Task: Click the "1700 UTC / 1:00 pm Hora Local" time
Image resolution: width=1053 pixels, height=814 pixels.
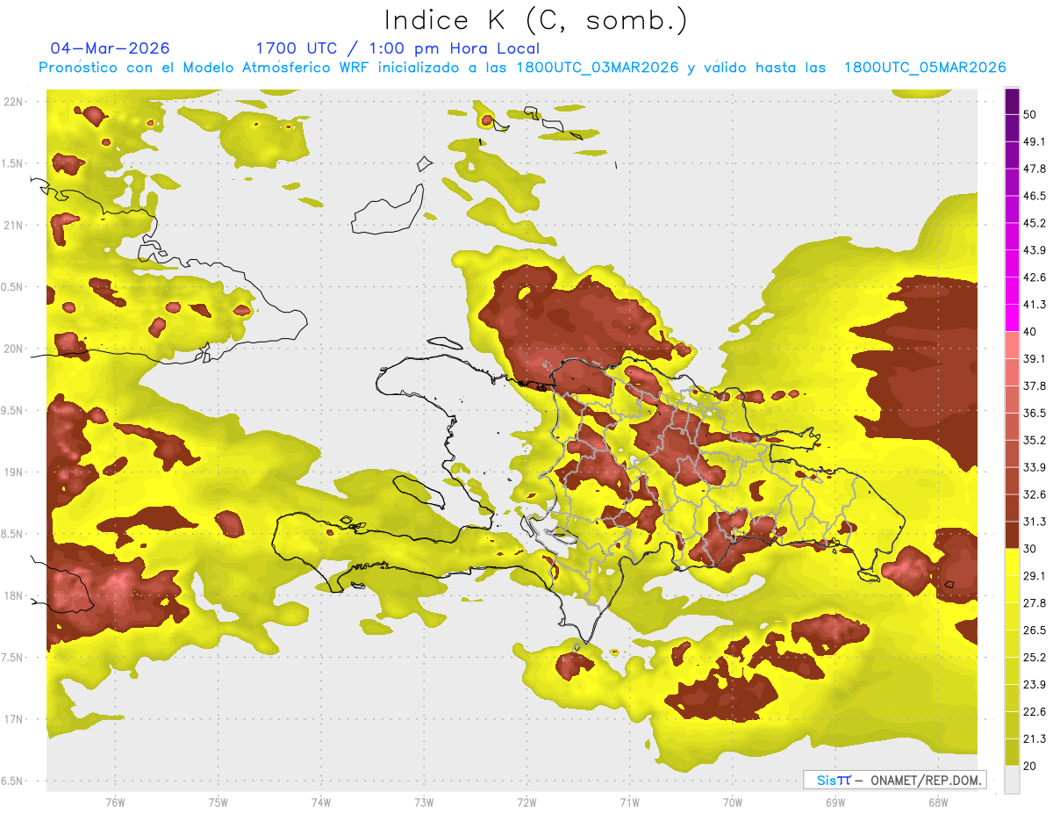Action: pyautogui.click(x=398, y=48)
